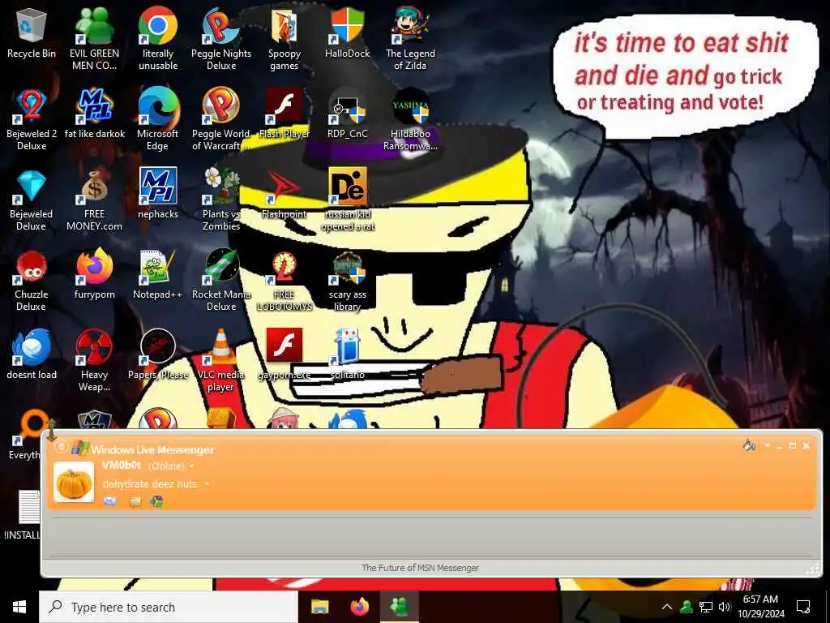Image resolution: width=830 pixels, height=623 pixels.
Task: Open the gayporn.exe Flash icon
Action: tap(285, 355)
